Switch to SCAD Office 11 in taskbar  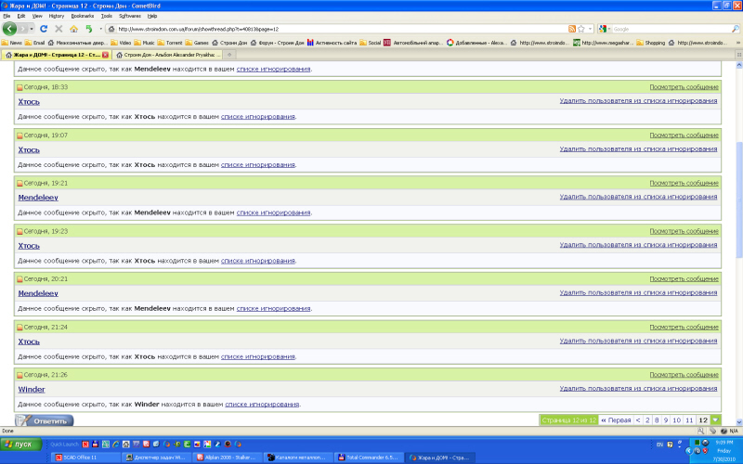pos(85,458)
